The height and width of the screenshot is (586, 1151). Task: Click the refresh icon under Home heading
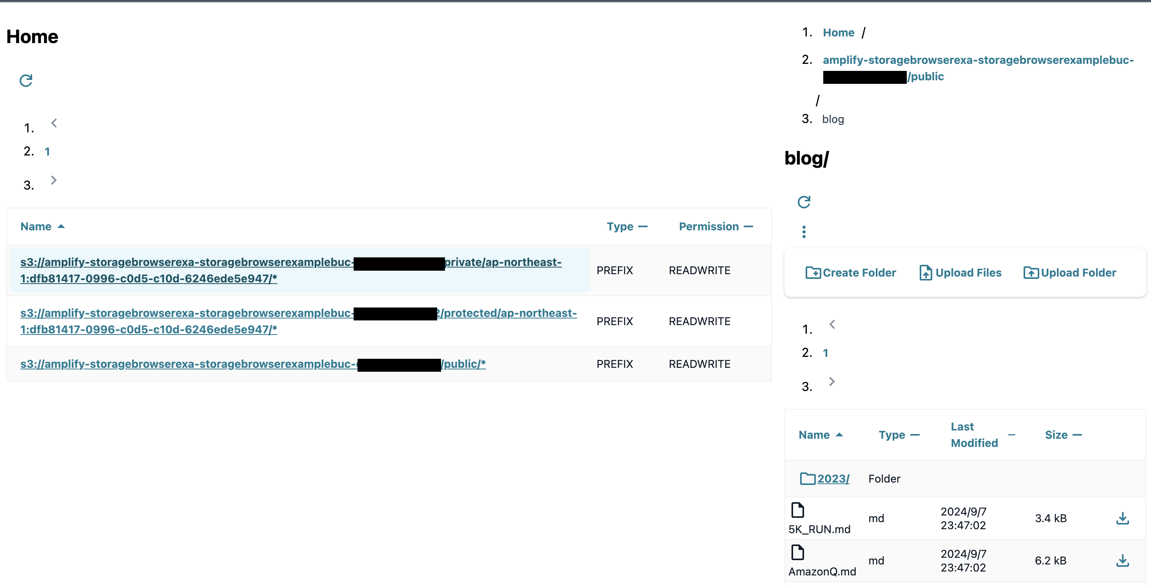pyautogui.click(x=26, y=80)
